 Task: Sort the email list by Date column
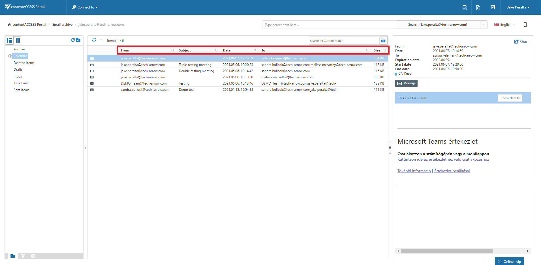226,50
